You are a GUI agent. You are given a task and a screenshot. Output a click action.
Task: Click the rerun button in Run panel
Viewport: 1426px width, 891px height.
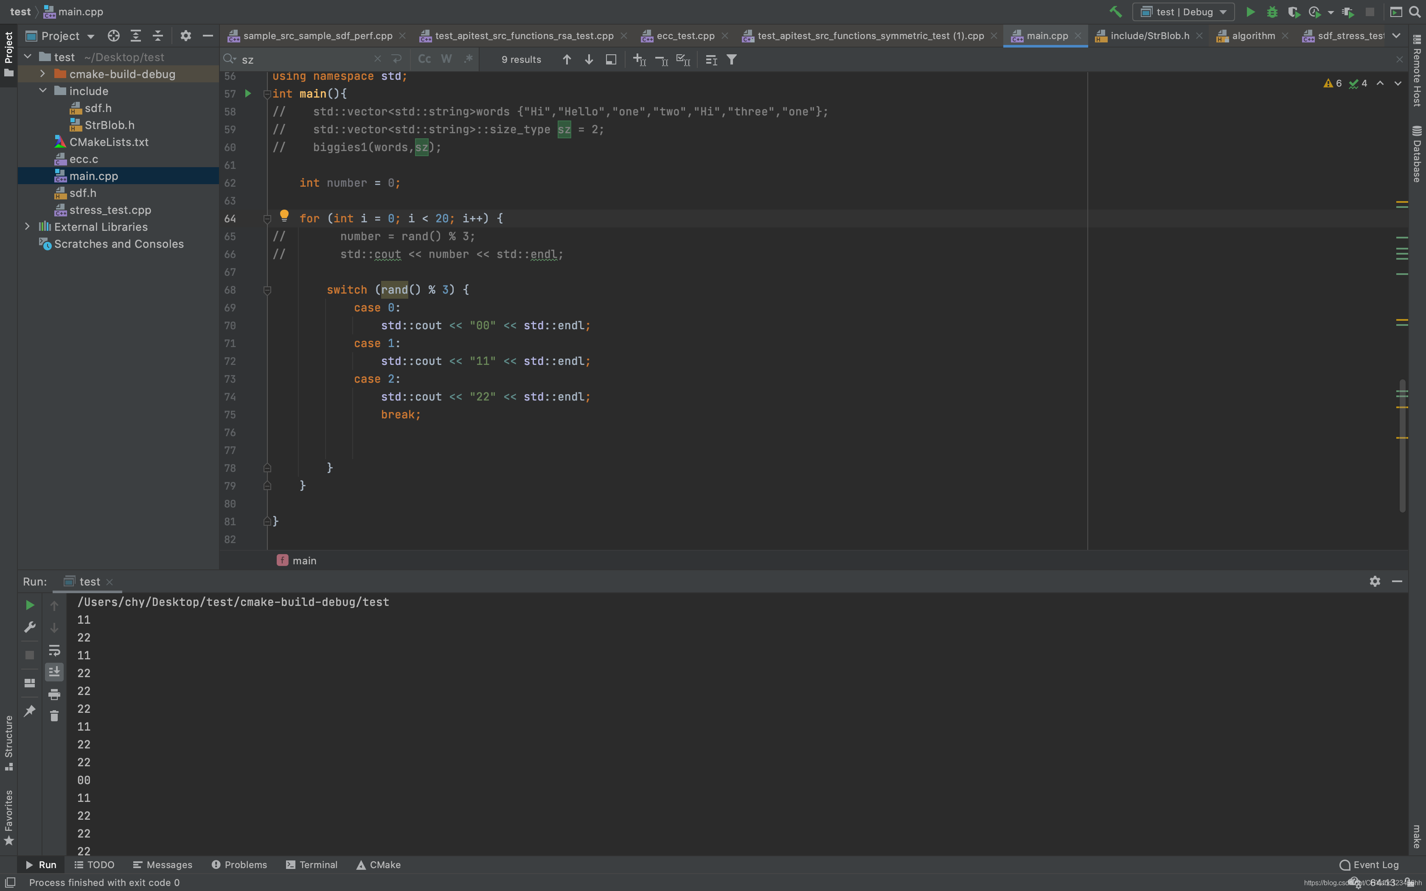[x=29, y=605]
